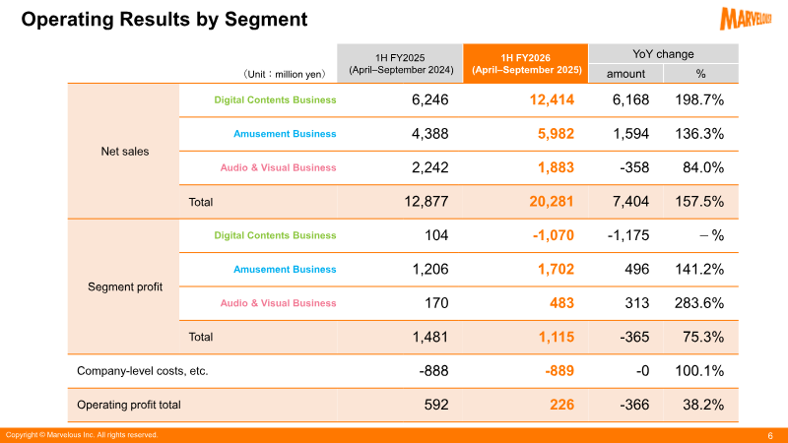Image resolution: width=788 pixels, height=443 pixels.
Task: Click the 226 operating profit value
Action: tap(561, 405)
